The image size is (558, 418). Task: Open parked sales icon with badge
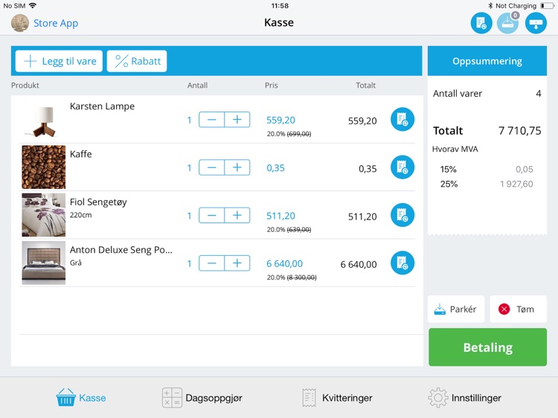(508, 23)
